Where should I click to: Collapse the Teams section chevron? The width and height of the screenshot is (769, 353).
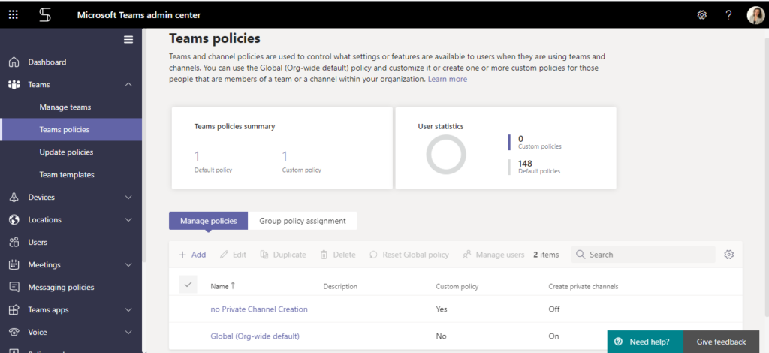[x=128, y=85]
